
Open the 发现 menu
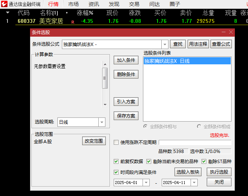114,4
